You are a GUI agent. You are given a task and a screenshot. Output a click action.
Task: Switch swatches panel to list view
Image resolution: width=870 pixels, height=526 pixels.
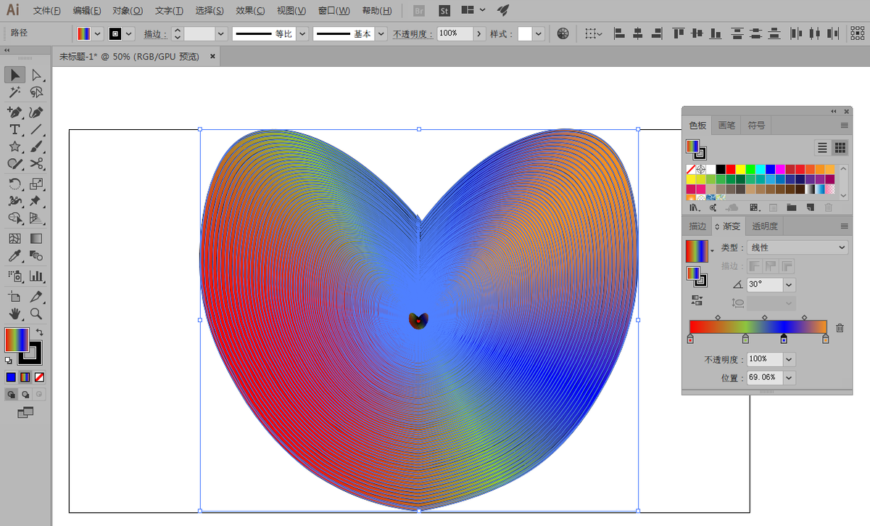pos(822,147)
